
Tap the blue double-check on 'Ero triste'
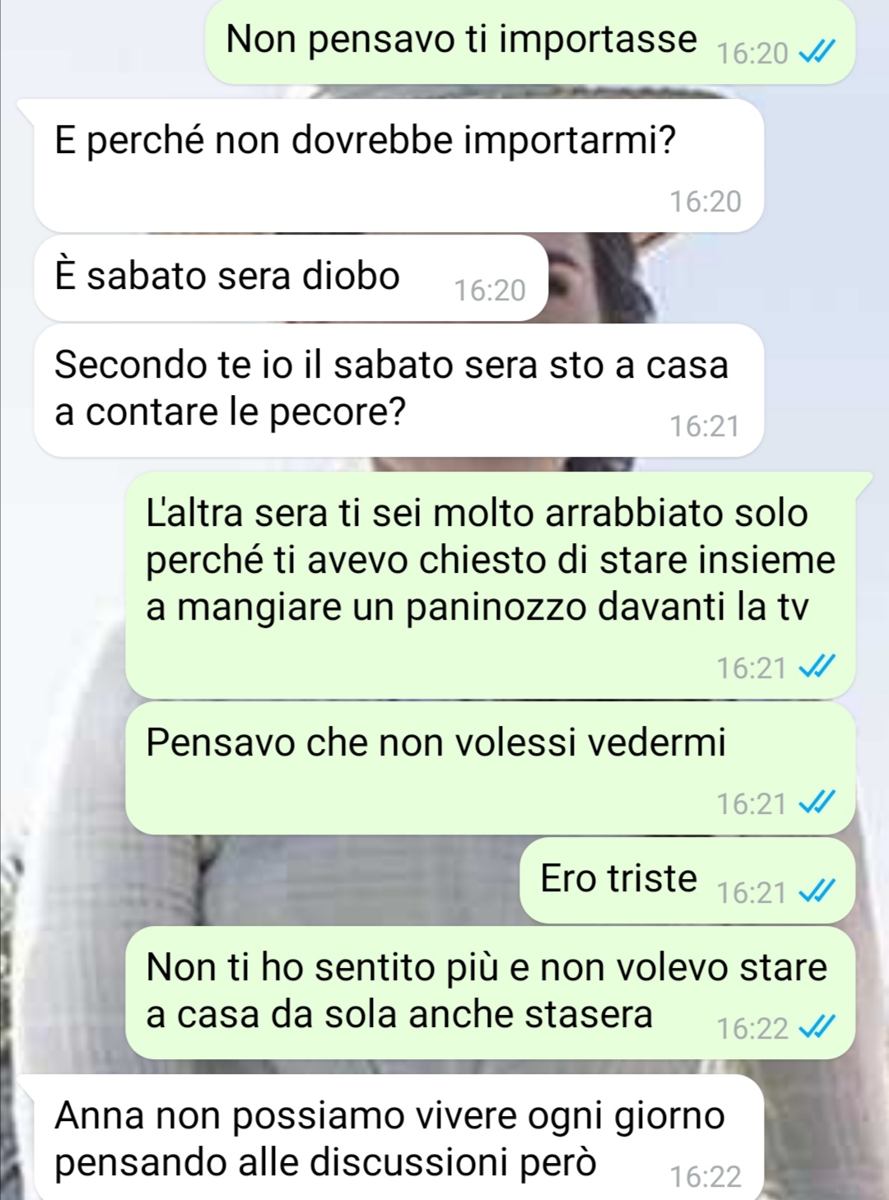pyautogui.click(x=817, y=892)
